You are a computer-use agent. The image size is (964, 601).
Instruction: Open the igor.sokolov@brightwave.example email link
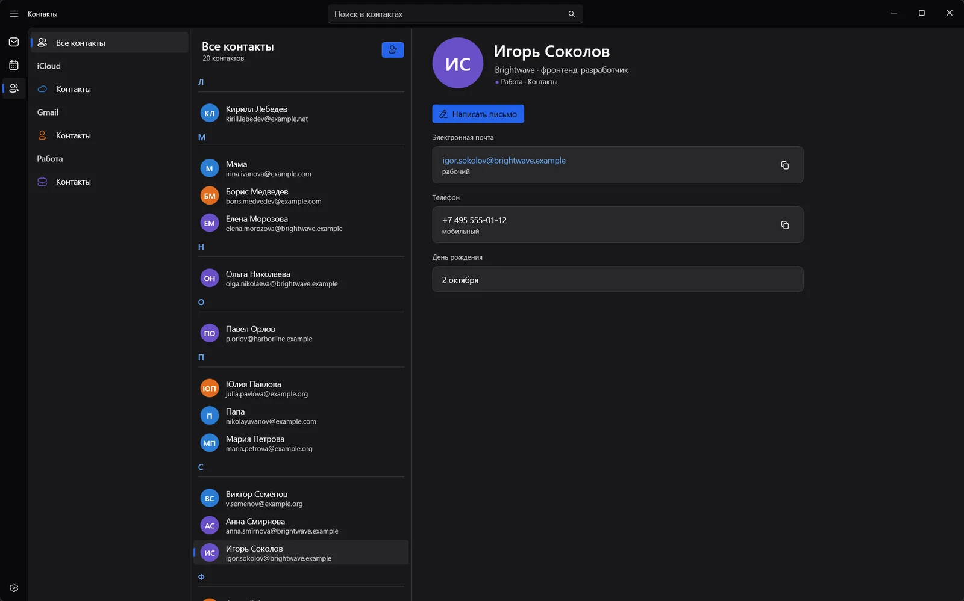pyautogui.click(x=504, y=161)
